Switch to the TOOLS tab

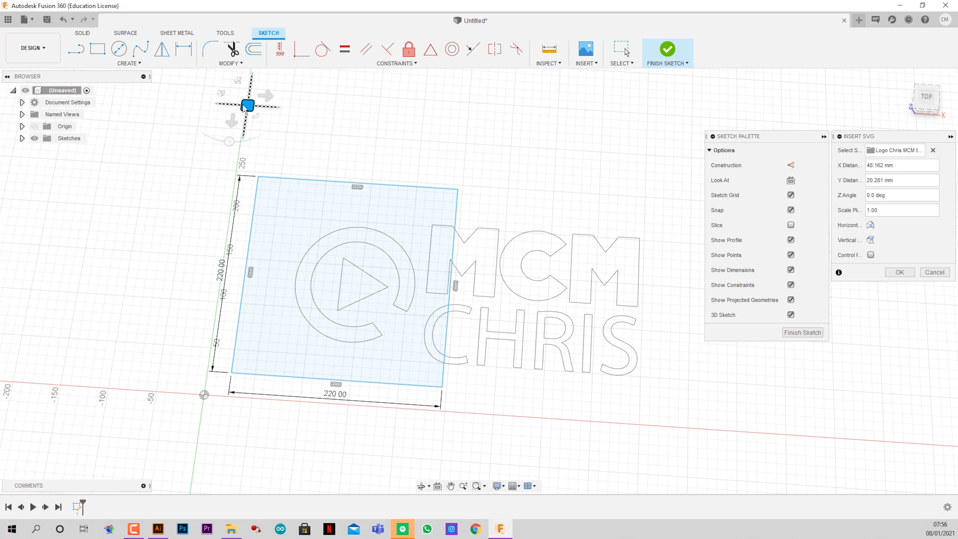pos(225,33)
